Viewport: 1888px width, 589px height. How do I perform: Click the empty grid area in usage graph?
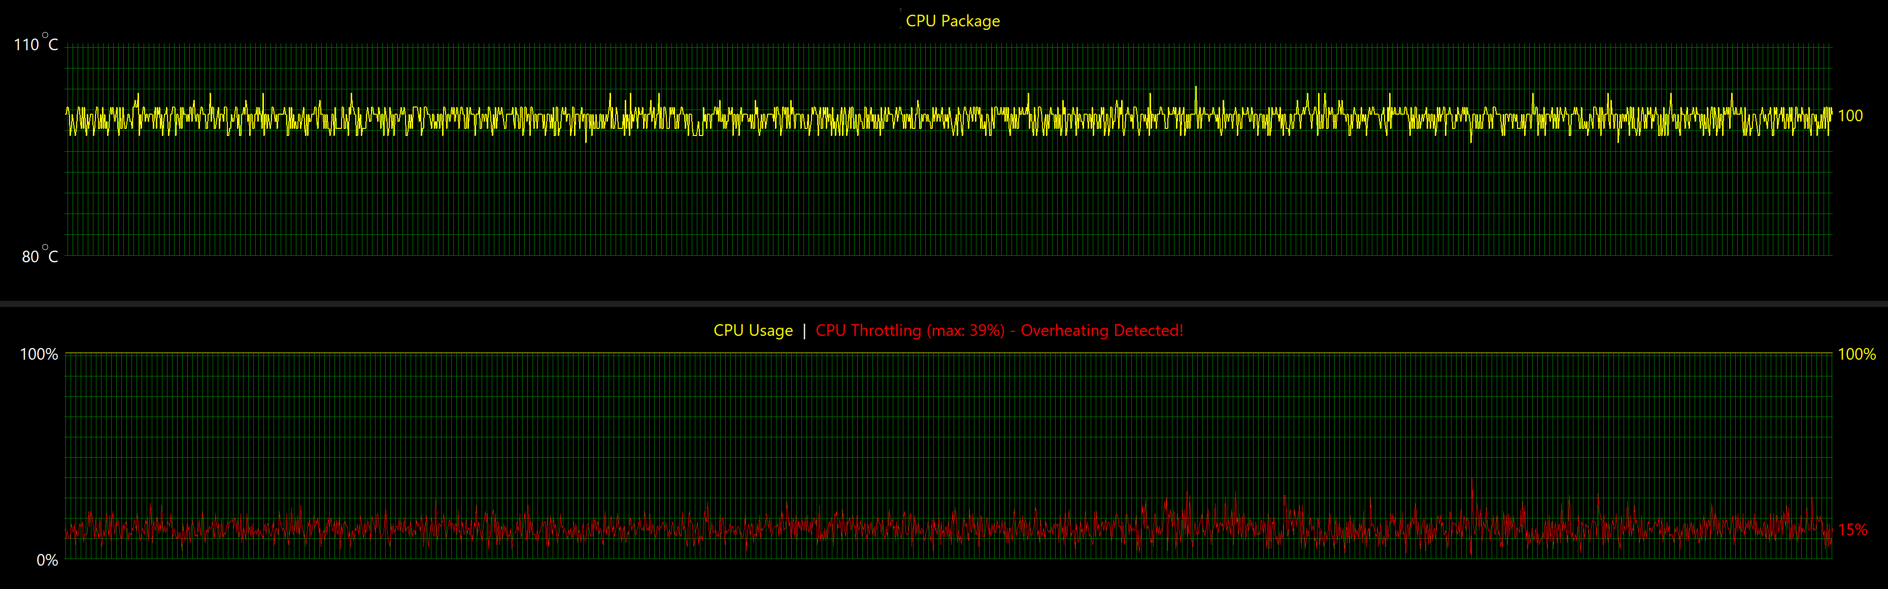(953, 425)
